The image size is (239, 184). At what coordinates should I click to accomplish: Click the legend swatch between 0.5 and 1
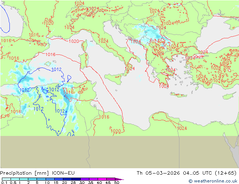[15, 179]
